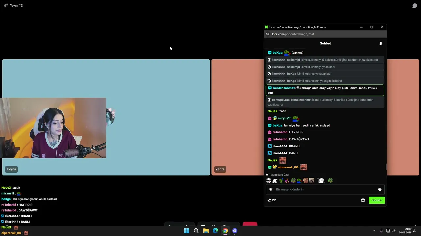Screen dimensions: 421x236
Task: Click miryus1f username in popout chat
Action: pyautogui.click(x=284, y=118)
